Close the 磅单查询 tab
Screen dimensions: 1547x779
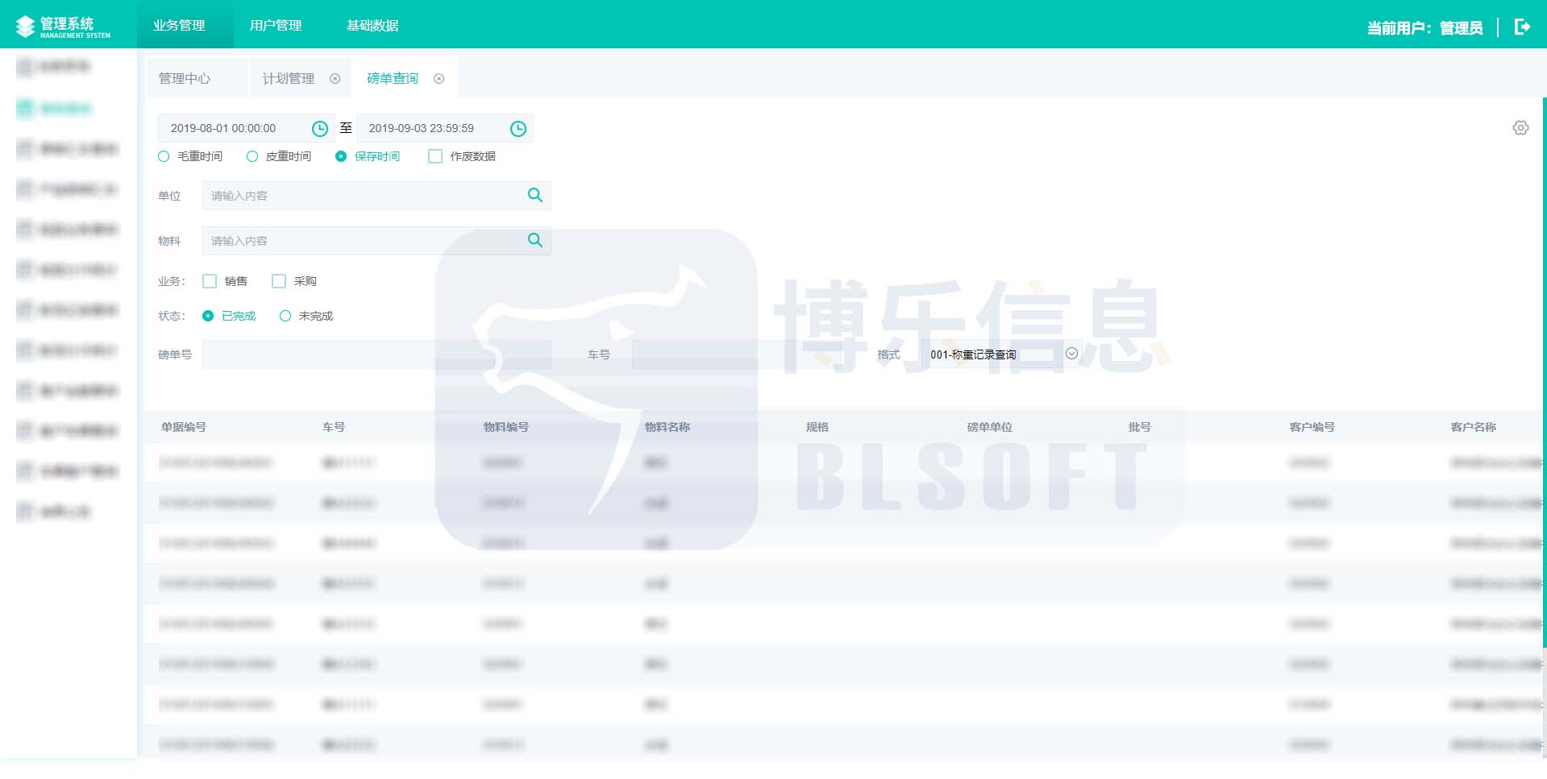tap(439, 79)
